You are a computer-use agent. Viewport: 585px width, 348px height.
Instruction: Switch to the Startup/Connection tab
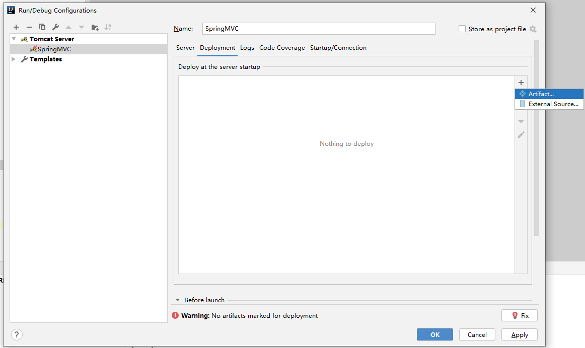click(x=338, y=48)
